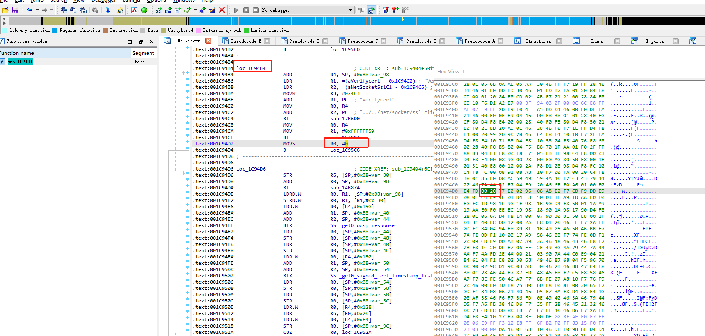Screen dimensions: 705x336
Task: Click the grayed-out binoculars toolbar icon
Action: tap(96, 10)
